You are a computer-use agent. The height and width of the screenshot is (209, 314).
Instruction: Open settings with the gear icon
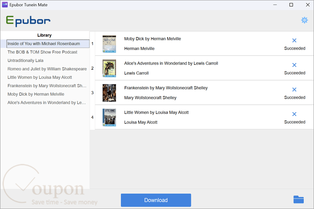(304, 20)
